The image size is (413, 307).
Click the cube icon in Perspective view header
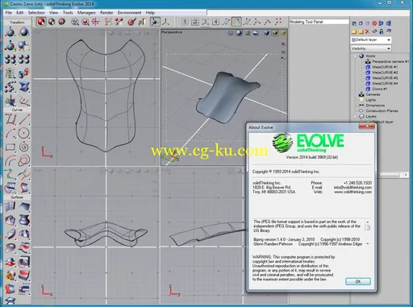pos(266,33)
